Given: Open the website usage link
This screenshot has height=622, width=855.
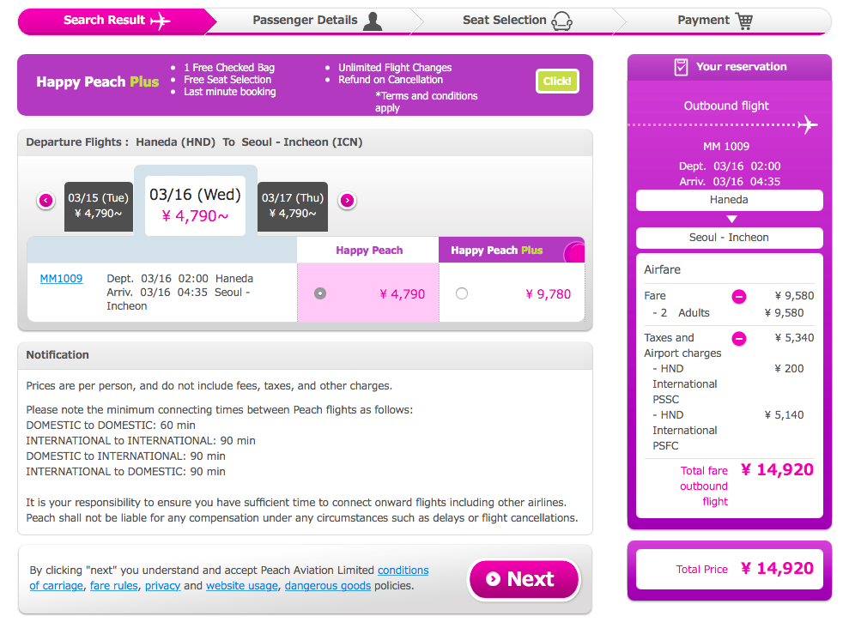Looking at the screenshot, I should pos(241,585).
